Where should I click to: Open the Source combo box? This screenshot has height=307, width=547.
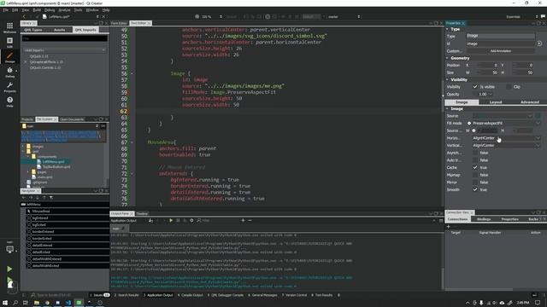(x=503, y=116)
